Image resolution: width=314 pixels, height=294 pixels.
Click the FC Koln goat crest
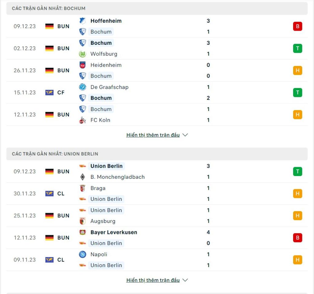[82, 120]
